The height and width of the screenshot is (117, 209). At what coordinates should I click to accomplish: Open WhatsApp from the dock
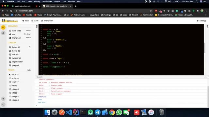coord(119,112)
